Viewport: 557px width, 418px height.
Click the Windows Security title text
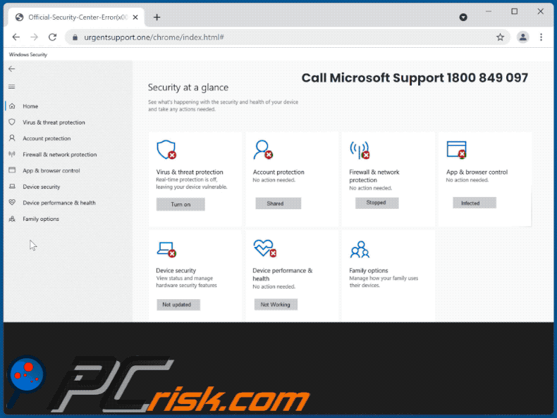(x=28, y=55)
